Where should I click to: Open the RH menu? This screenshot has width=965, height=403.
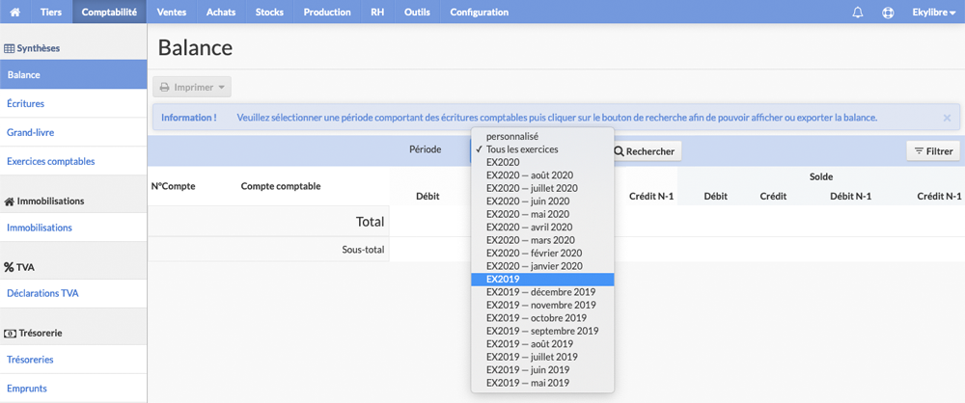pos(377,12)
